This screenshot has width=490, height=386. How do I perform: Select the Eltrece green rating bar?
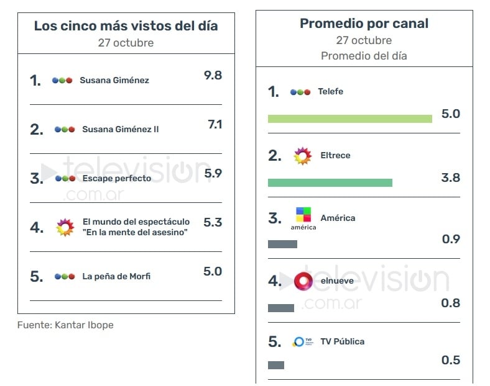coord(330,182)
